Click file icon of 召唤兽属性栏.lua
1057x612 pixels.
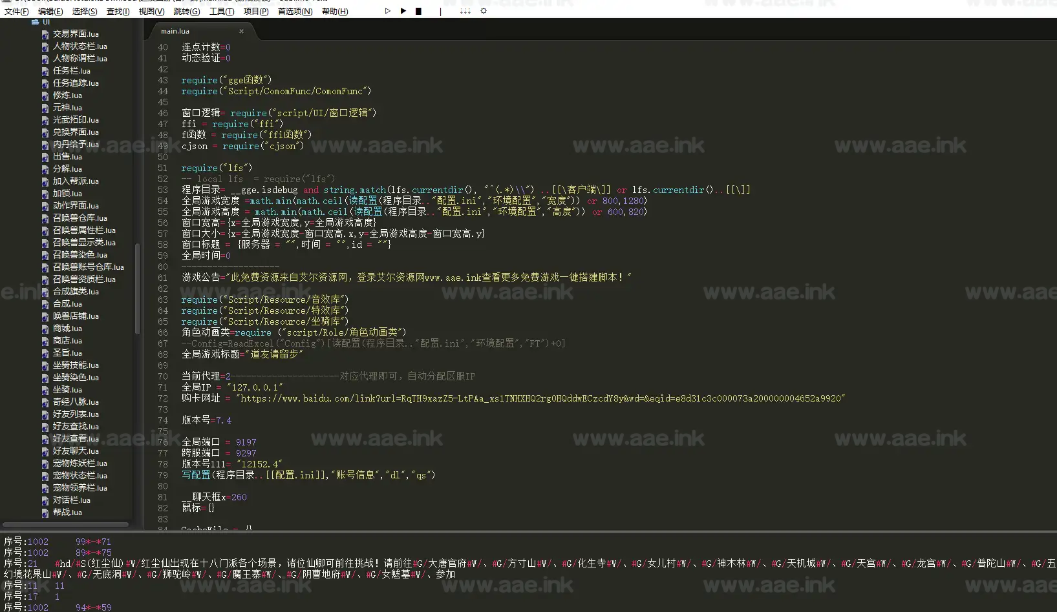click(45, 230)
